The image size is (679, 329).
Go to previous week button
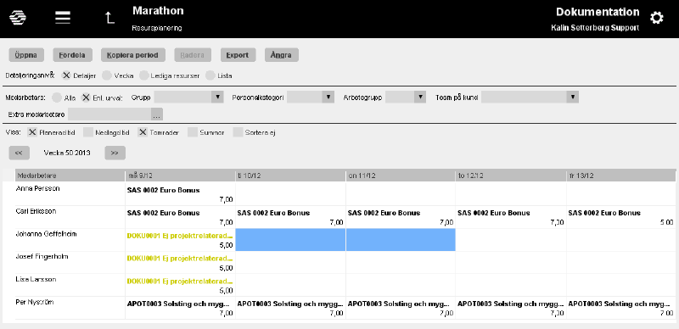click(x=19, y=153)
